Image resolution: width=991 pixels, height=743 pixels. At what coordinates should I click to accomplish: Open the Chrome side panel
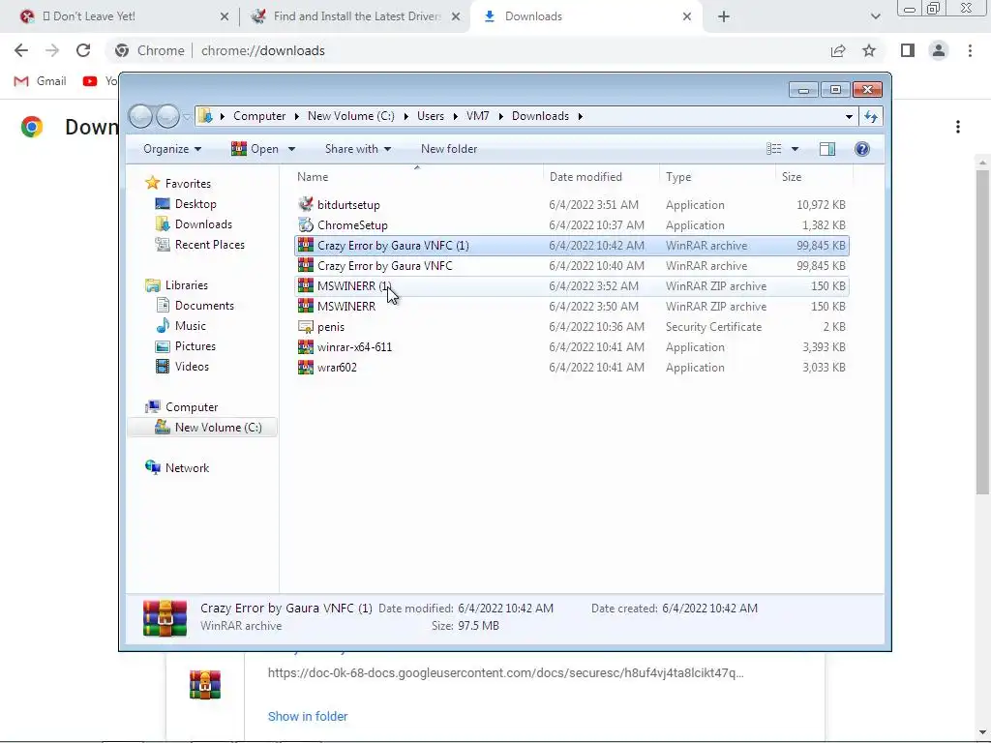click(908, 50)
